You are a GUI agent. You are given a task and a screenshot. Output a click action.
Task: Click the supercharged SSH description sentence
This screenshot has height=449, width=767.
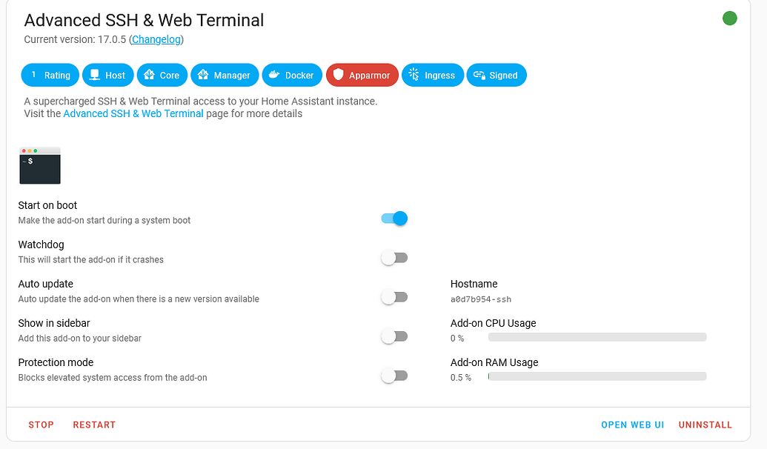coord(201,102)
